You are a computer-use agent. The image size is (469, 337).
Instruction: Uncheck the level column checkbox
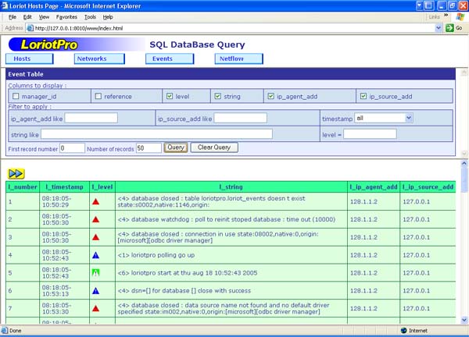click(170, 96)
